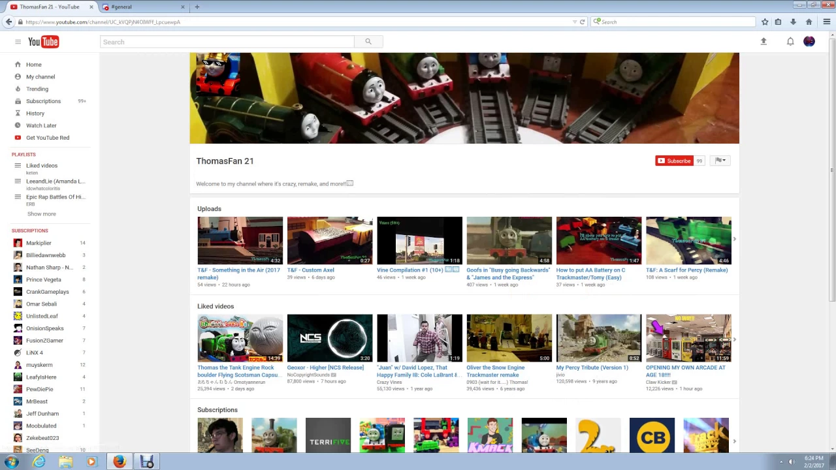The image size is (836, 470).
Task: Open the browser hamburger menu
Action: click(826, 22)
